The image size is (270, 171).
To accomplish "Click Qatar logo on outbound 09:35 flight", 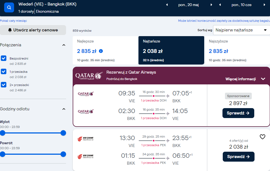I will pyautogui.click(x=86, y=94).
